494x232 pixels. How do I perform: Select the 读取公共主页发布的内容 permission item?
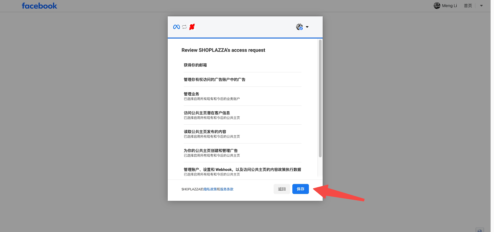tap(205, 132)
